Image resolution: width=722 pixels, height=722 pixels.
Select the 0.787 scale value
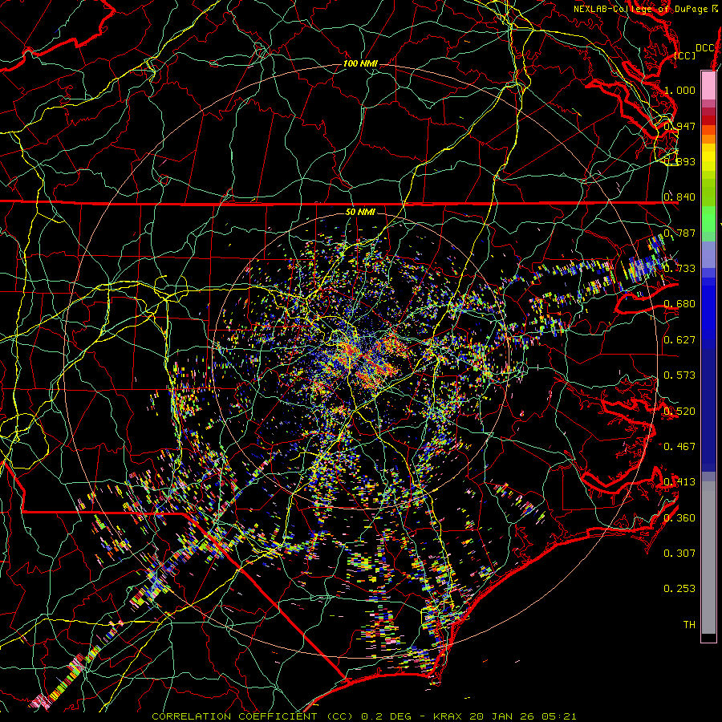(x=679, y=233)
